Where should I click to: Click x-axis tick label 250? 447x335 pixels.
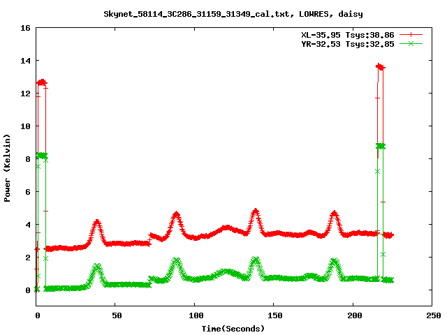point(434,315)
